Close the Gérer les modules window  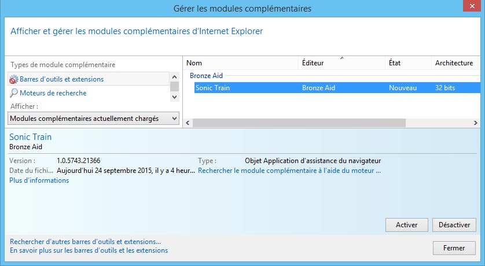point(472,6)
